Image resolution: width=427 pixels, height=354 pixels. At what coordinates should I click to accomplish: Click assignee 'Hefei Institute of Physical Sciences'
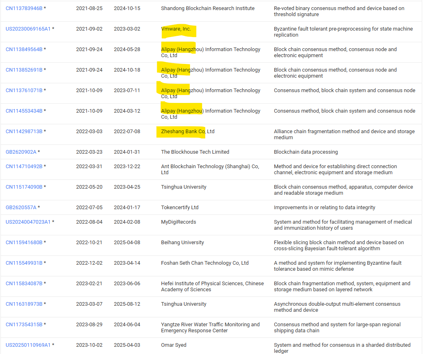pyautogui.click(x=202, y=283)
